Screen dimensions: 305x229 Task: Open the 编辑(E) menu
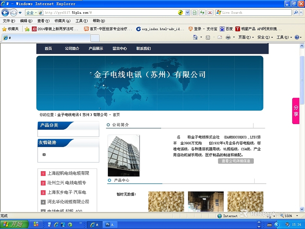26,21
